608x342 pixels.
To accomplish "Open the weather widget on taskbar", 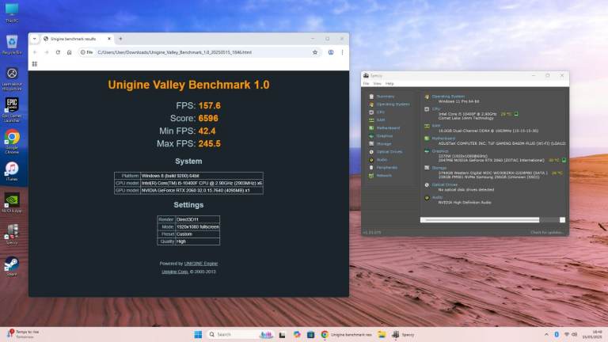I will 23,335.
